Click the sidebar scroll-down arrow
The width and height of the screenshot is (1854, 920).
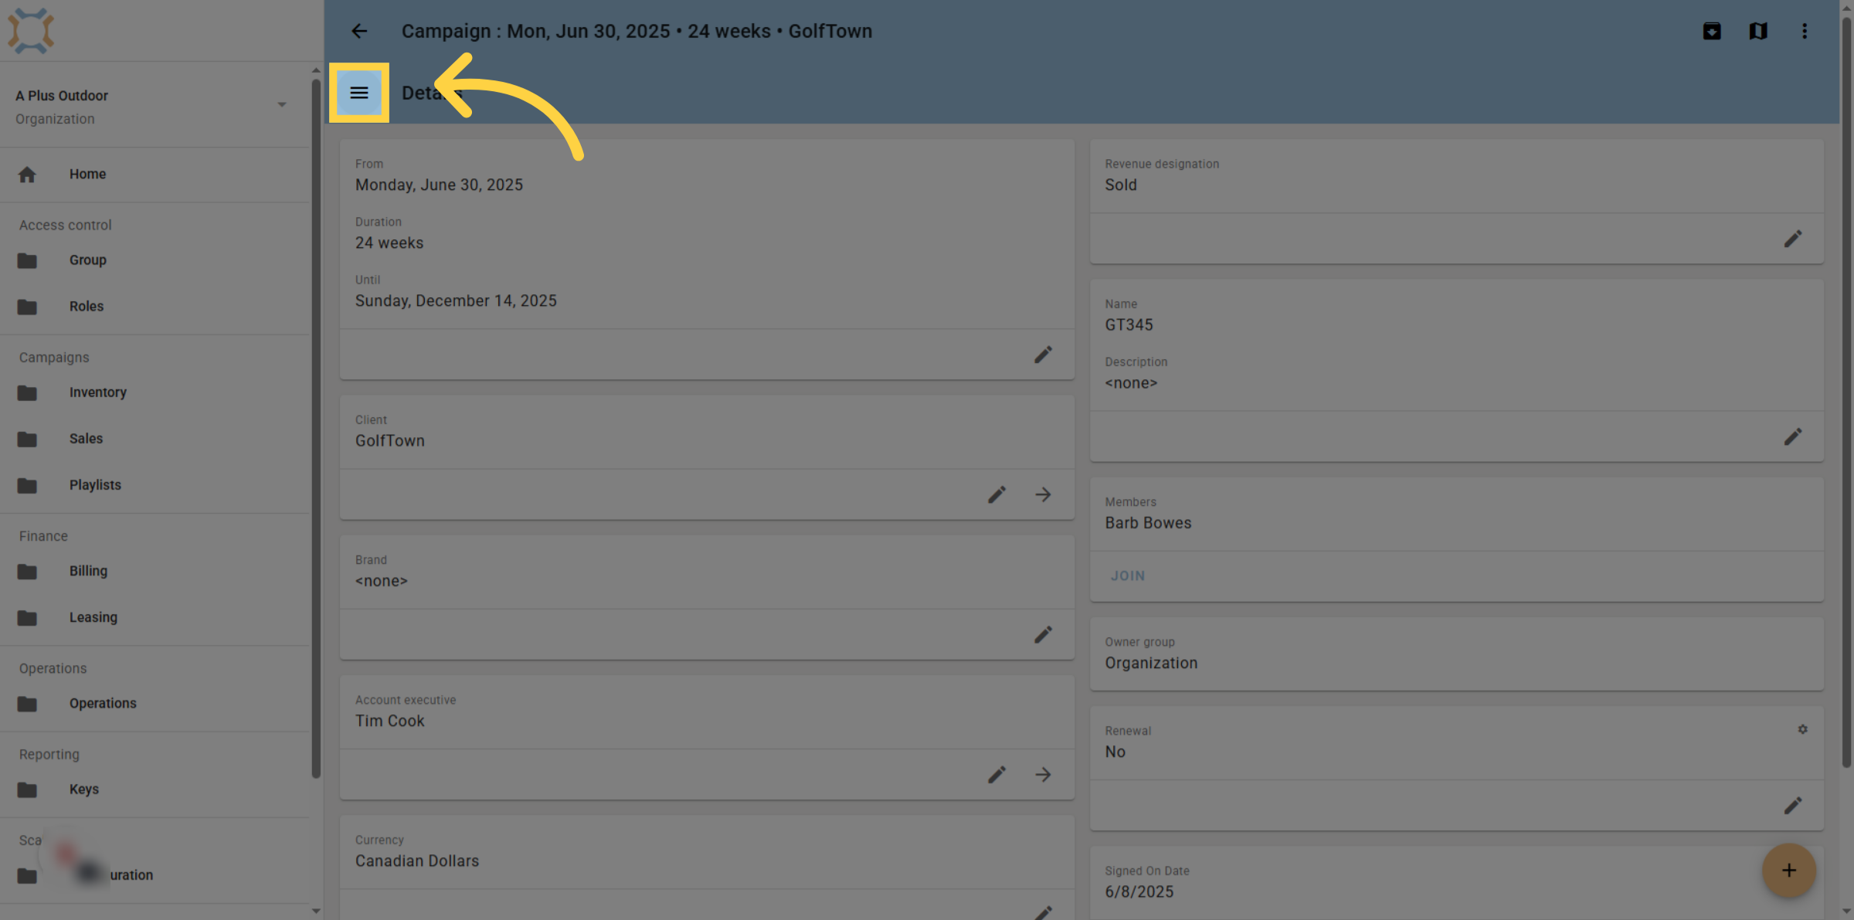click(x=316, y=911)
